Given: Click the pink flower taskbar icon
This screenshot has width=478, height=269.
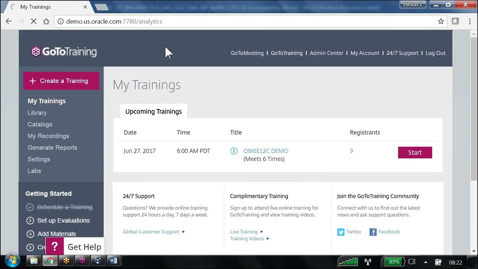Looking at the screenshot, I should click(x=82, y=261).
